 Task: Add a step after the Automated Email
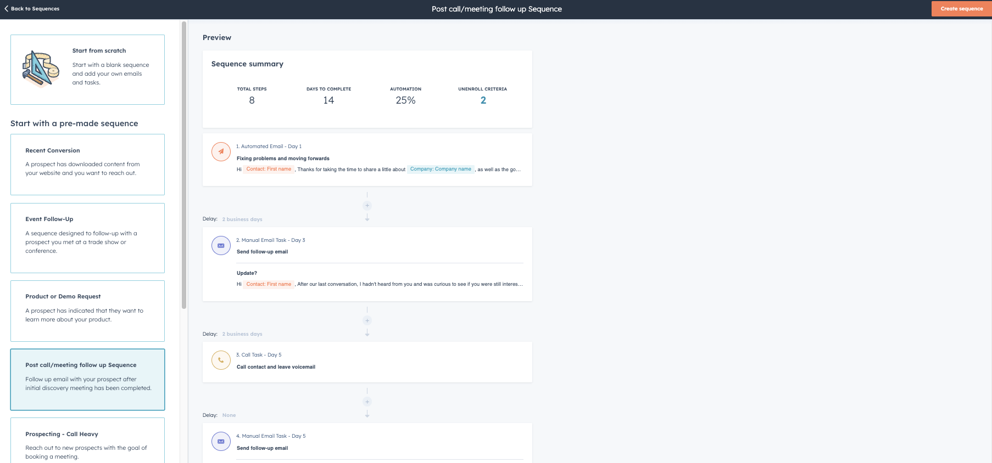click(x=367, y=206)
